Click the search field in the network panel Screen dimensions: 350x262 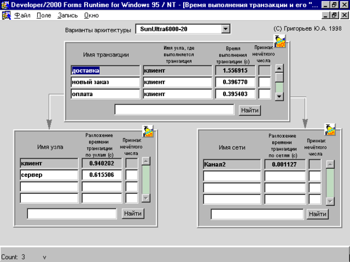[x=257, y=214]
